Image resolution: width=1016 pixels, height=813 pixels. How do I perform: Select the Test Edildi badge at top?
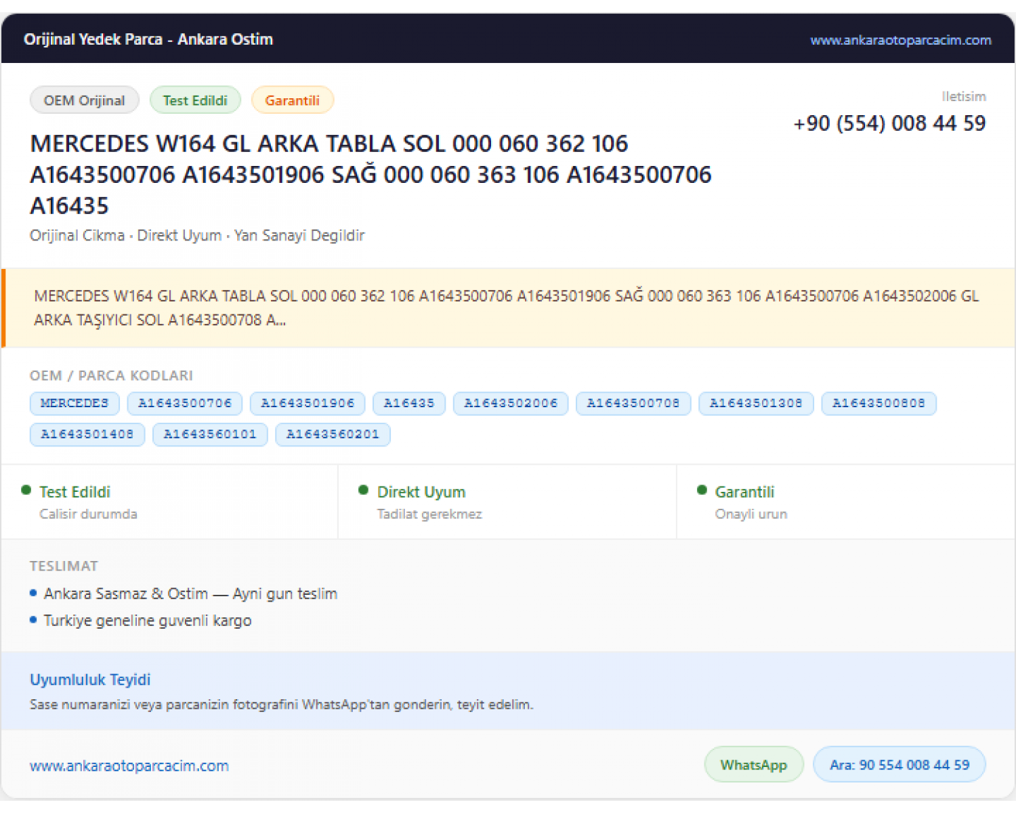(x=195, y=100)
